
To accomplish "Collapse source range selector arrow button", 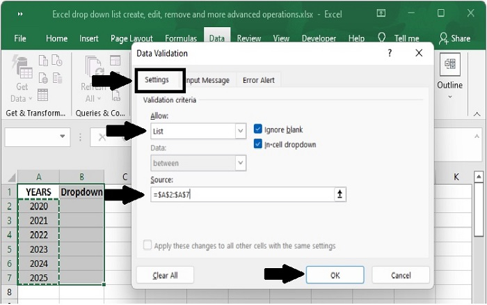I will 340,194.
